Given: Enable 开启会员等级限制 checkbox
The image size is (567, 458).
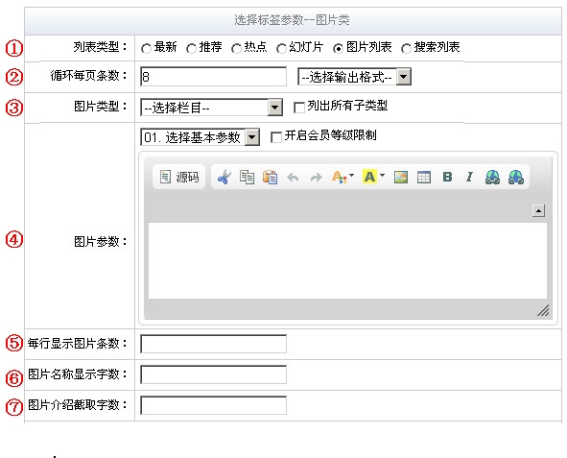Looking at the screenshot, I should tap(276, 137).
